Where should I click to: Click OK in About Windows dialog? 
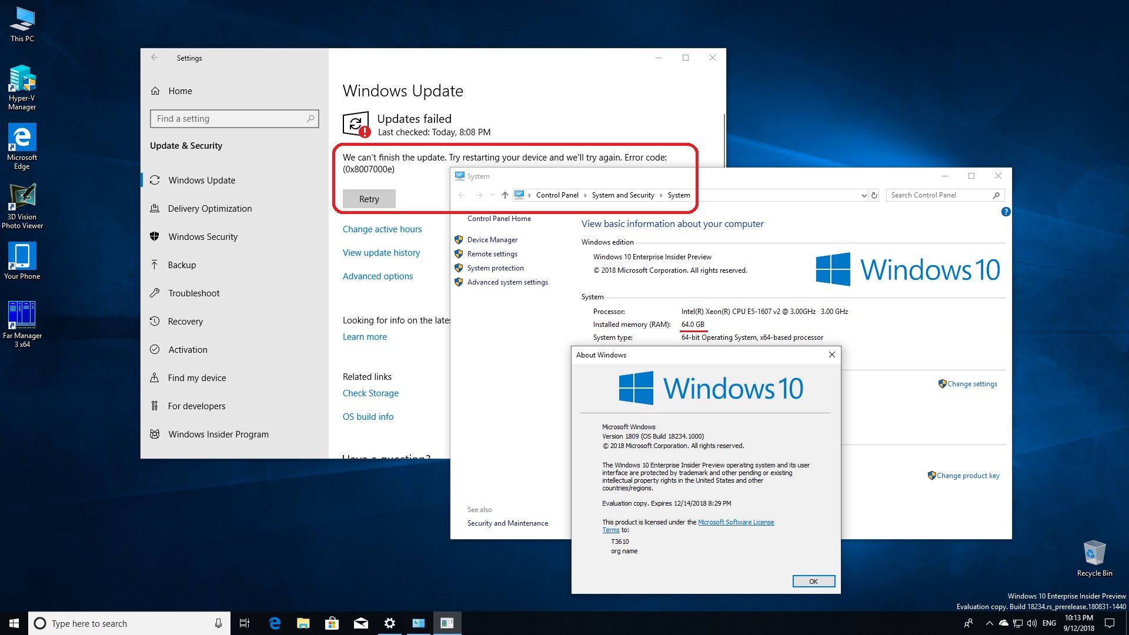(813, 581)
